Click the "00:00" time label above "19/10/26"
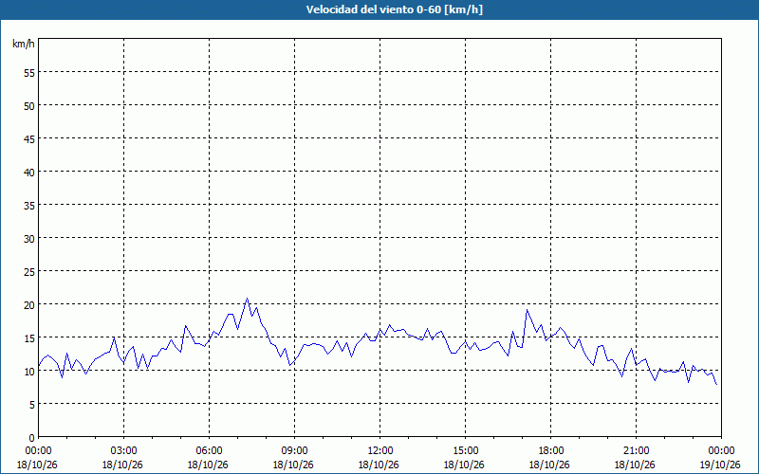The image size is (759, 474). (x=721, y=451)
